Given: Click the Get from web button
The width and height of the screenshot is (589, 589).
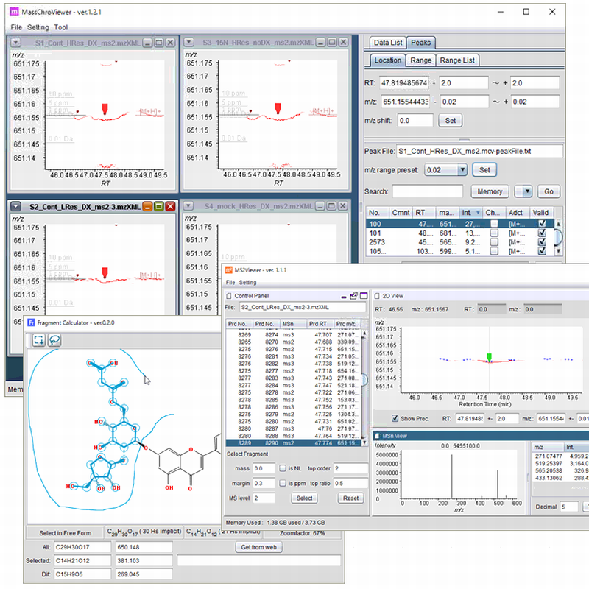Looking at the screenshot, I should [261, 547].
